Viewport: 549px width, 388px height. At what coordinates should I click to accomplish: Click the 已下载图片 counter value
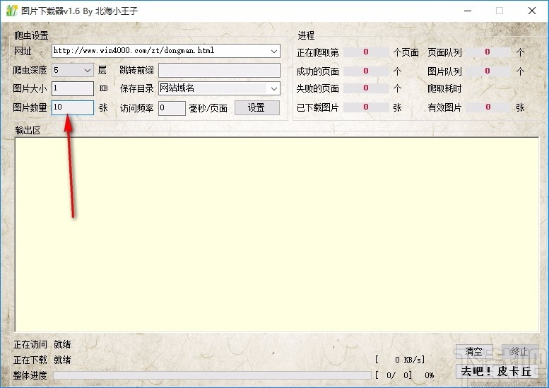(365, 107)
